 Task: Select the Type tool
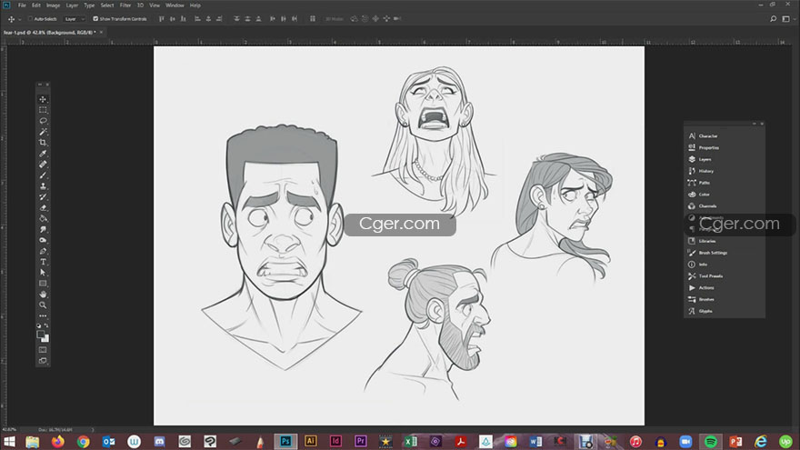pos(43,262)
